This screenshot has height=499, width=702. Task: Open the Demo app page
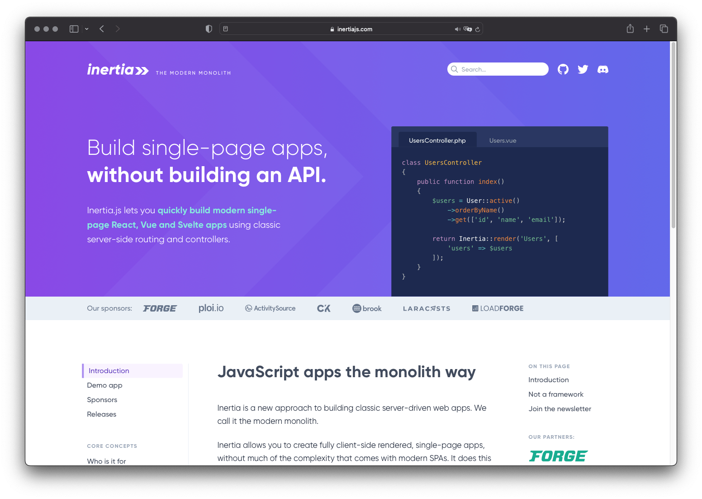point(104,385)
